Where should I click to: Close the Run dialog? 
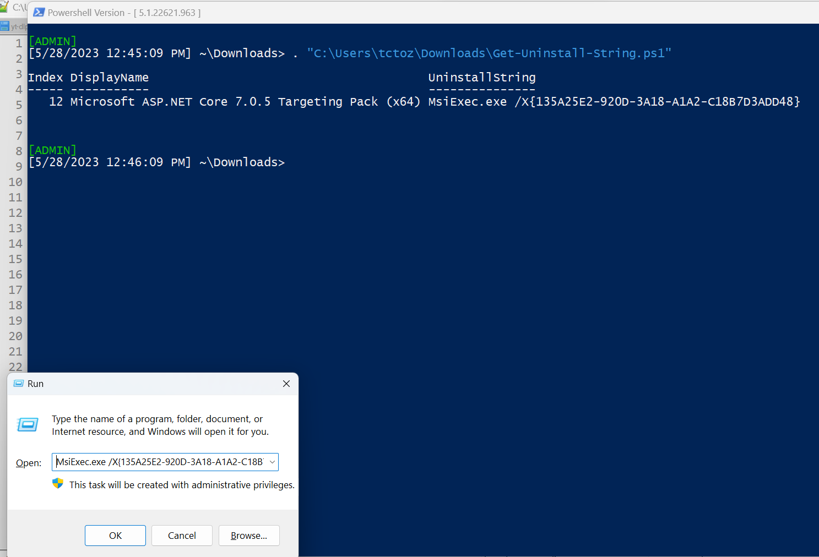[286, 384]
